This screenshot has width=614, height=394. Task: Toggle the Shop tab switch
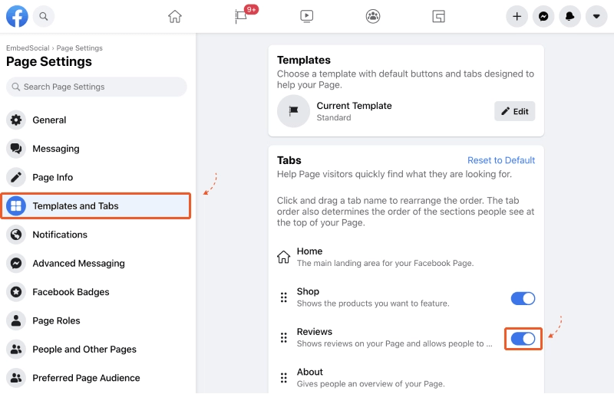(x=523, y=298)
